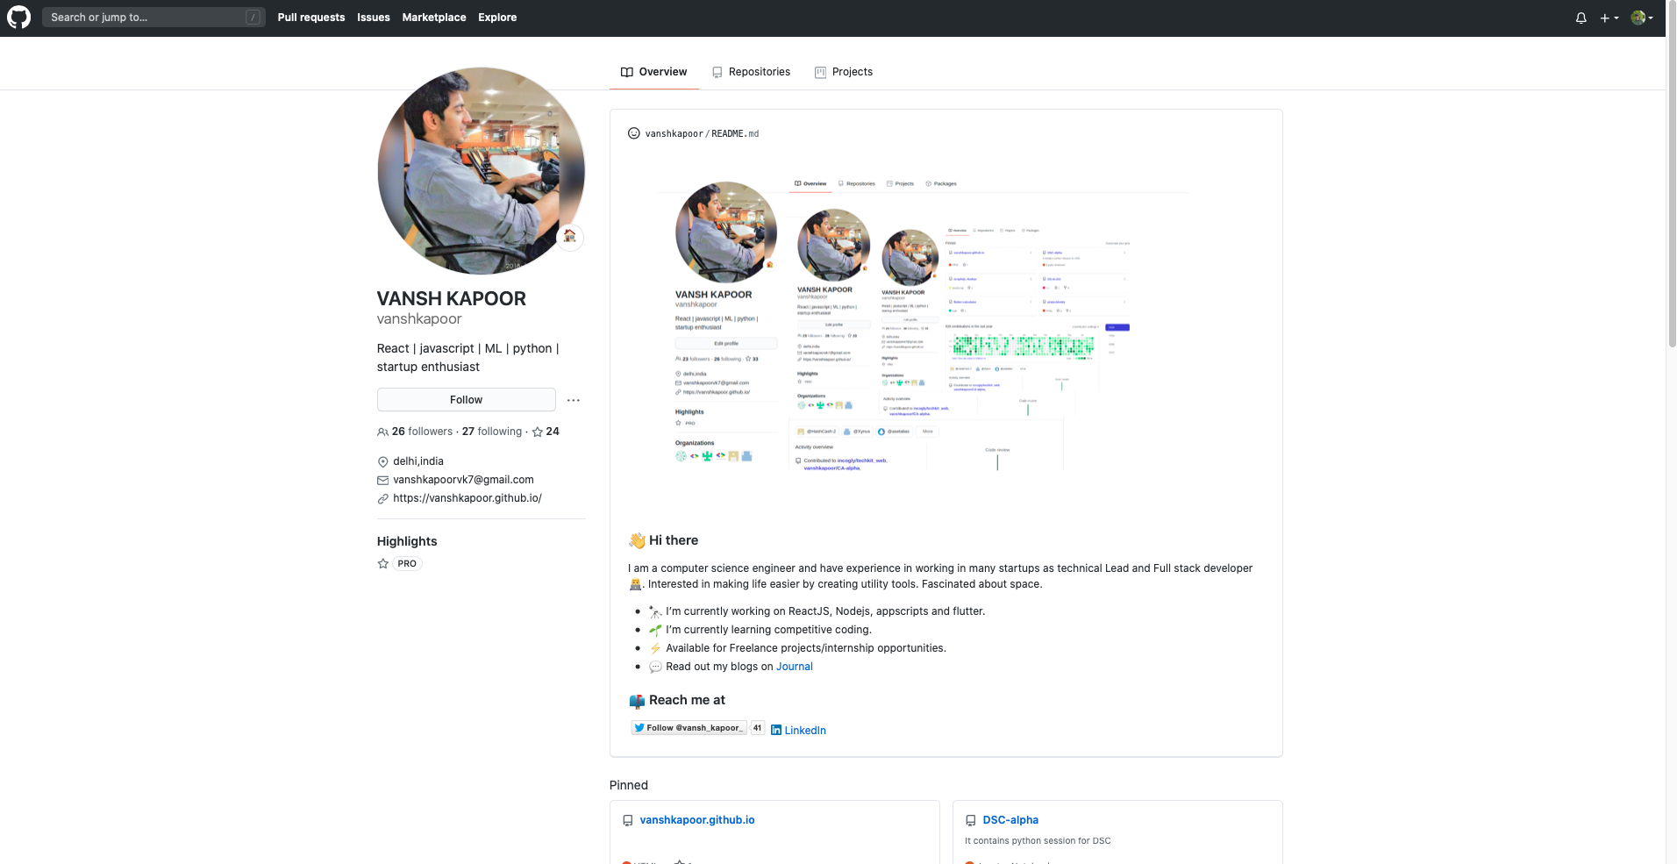The height and width of the screenshot is (864, 1677).
Task: Open the pinned vanshkapoor.github.io repository
Action: pyautogui.click(x=697, y=820)
